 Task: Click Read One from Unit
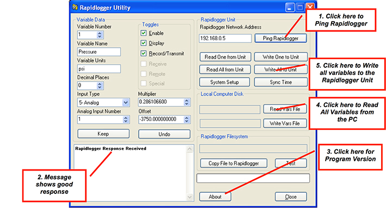[x=225, y=57]
